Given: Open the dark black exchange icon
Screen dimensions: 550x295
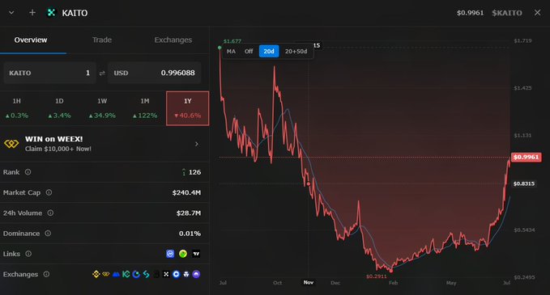Looking at the screenshot, I should click(x=156, y=274).
